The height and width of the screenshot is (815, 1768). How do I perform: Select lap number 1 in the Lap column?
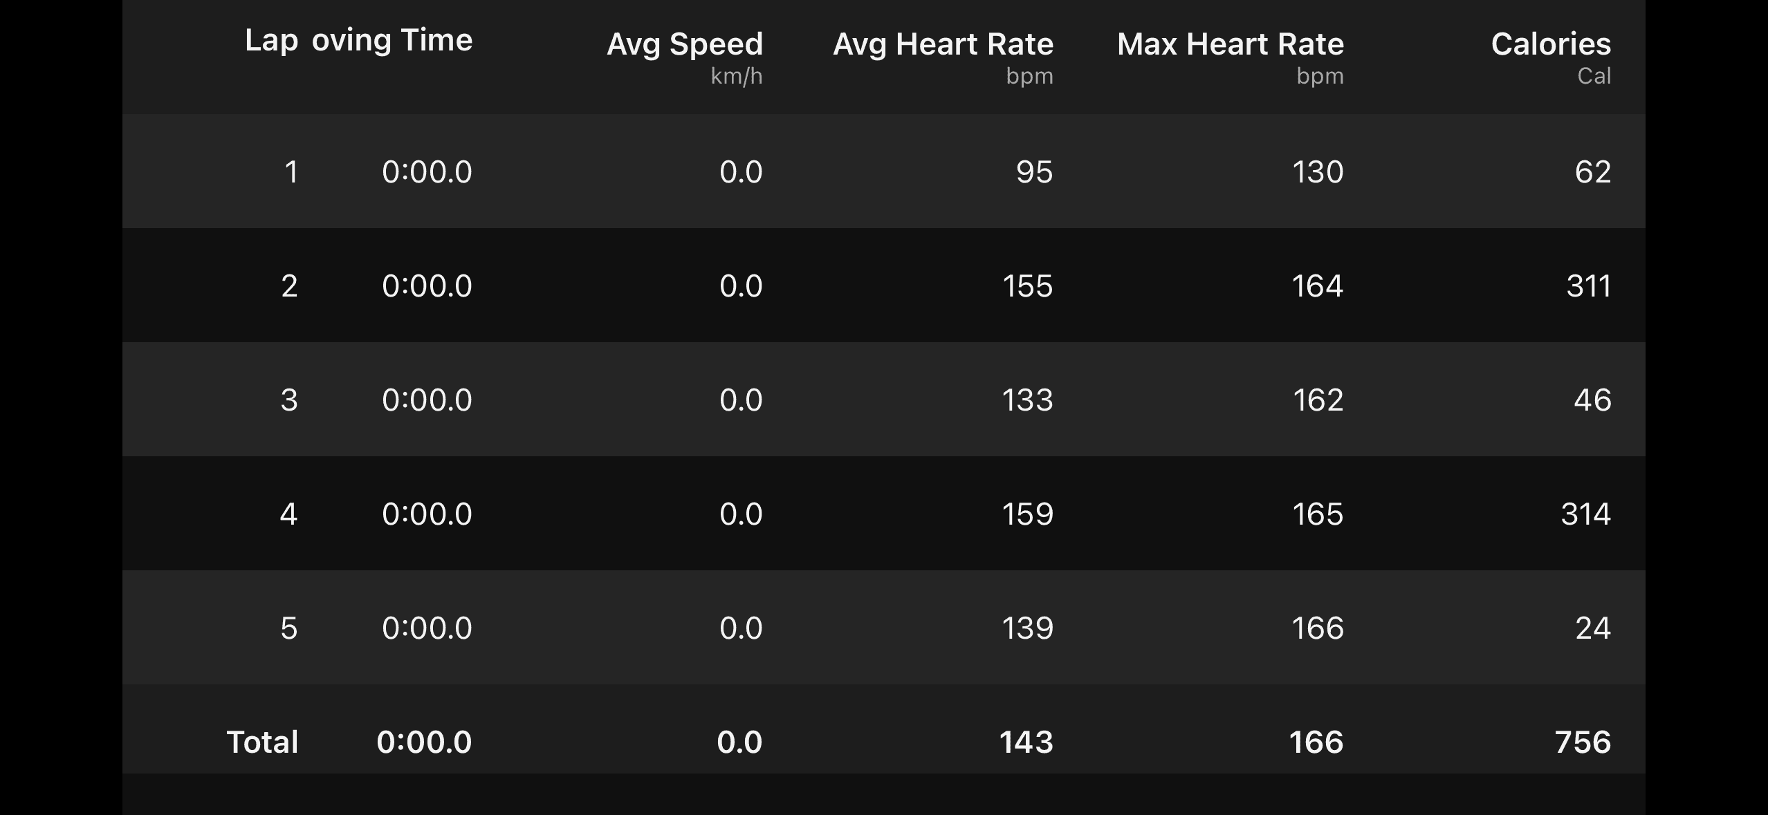click(291, 171)
